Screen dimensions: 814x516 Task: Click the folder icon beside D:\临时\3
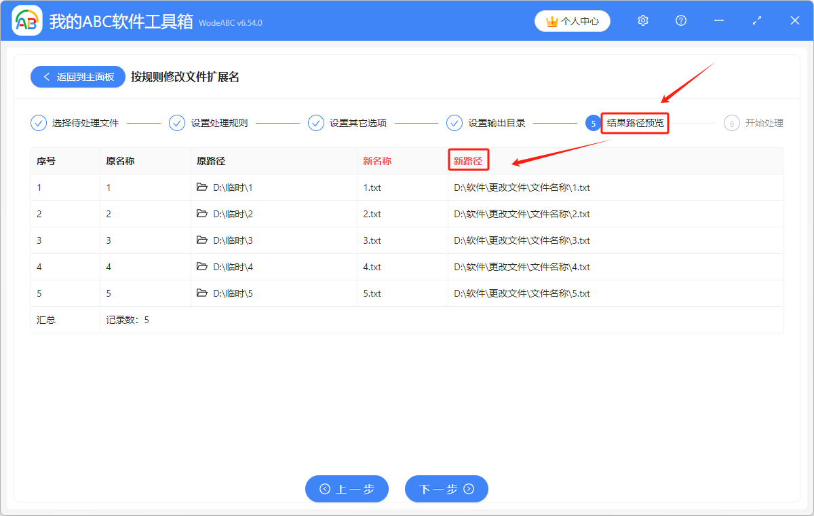203,240
